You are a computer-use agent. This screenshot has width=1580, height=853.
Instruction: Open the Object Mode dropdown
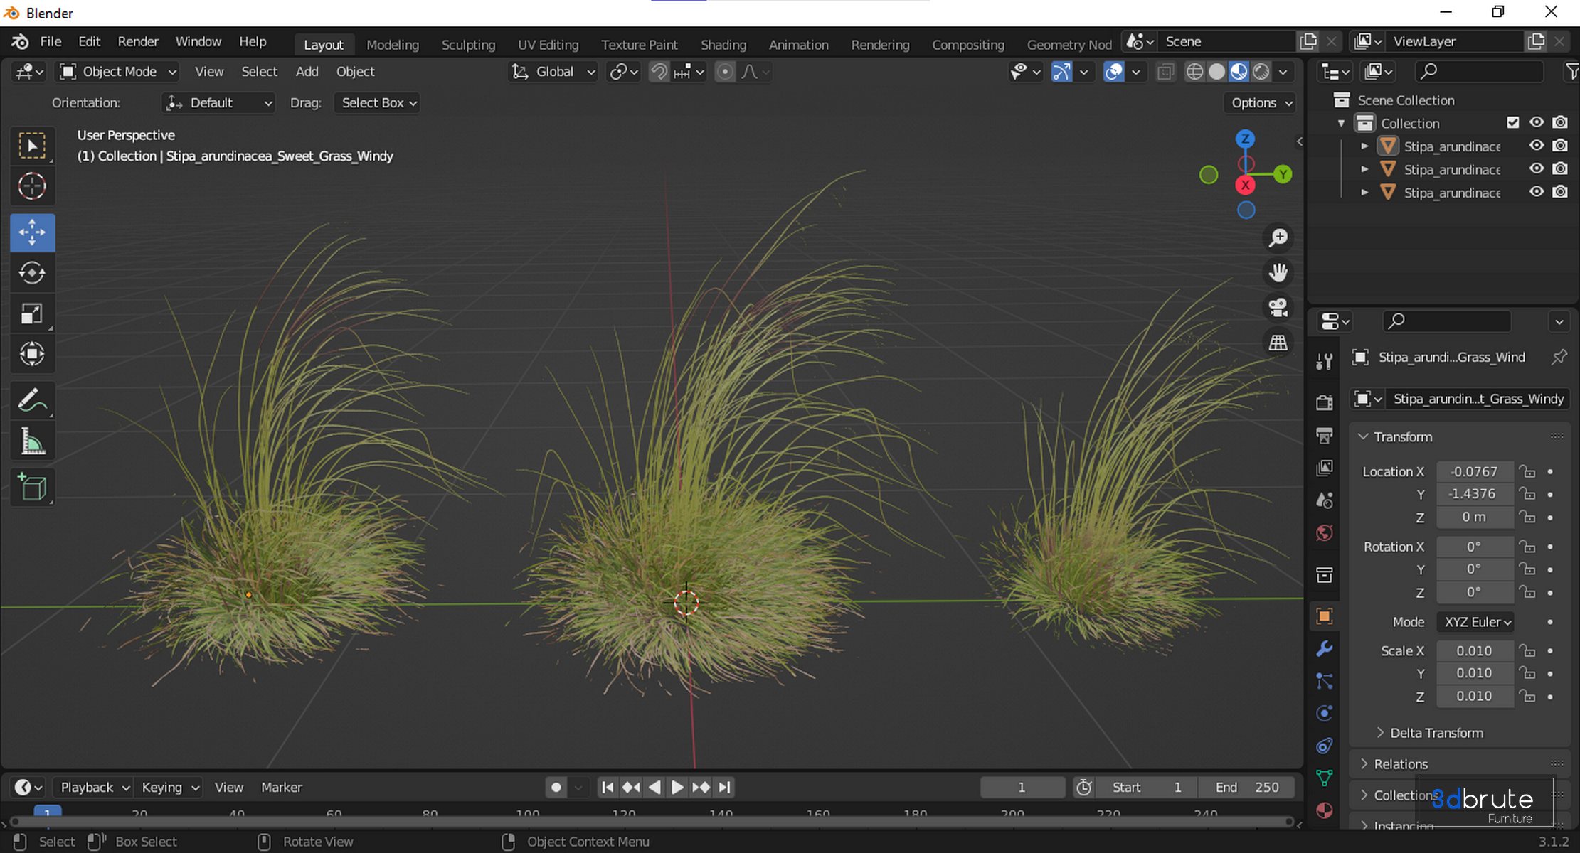[118, 72]
